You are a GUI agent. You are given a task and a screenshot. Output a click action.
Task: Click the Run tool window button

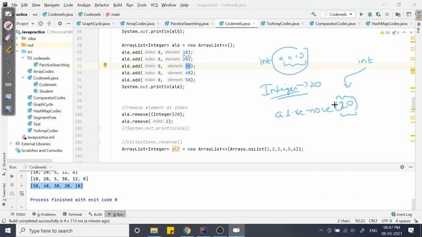coord(115,214)
